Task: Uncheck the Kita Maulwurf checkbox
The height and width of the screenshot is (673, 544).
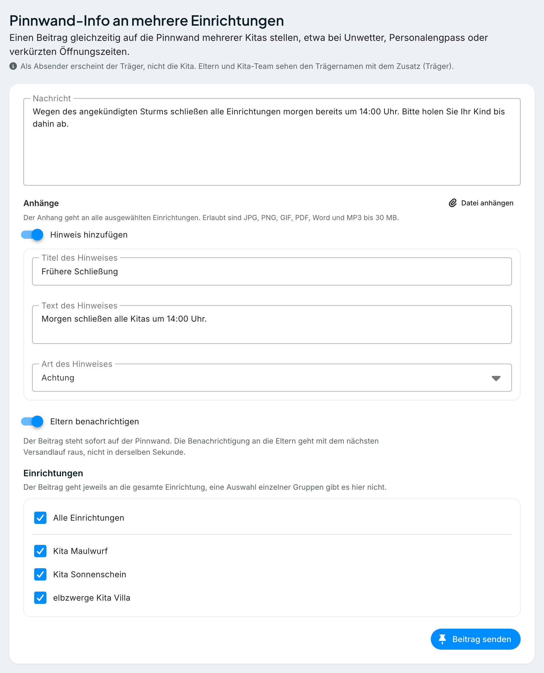Action: pyautogui.click(x=40, y=551)
